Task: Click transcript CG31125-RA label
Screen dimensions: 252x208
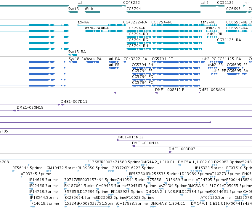Action: click(229, 40)
